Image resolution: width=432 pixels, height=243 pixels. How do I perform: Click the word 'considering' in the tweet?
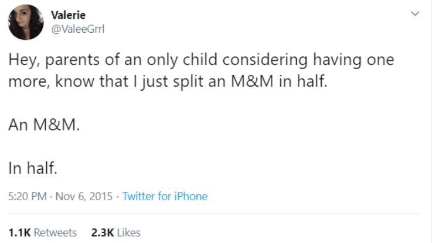click(x=265, y=60)
